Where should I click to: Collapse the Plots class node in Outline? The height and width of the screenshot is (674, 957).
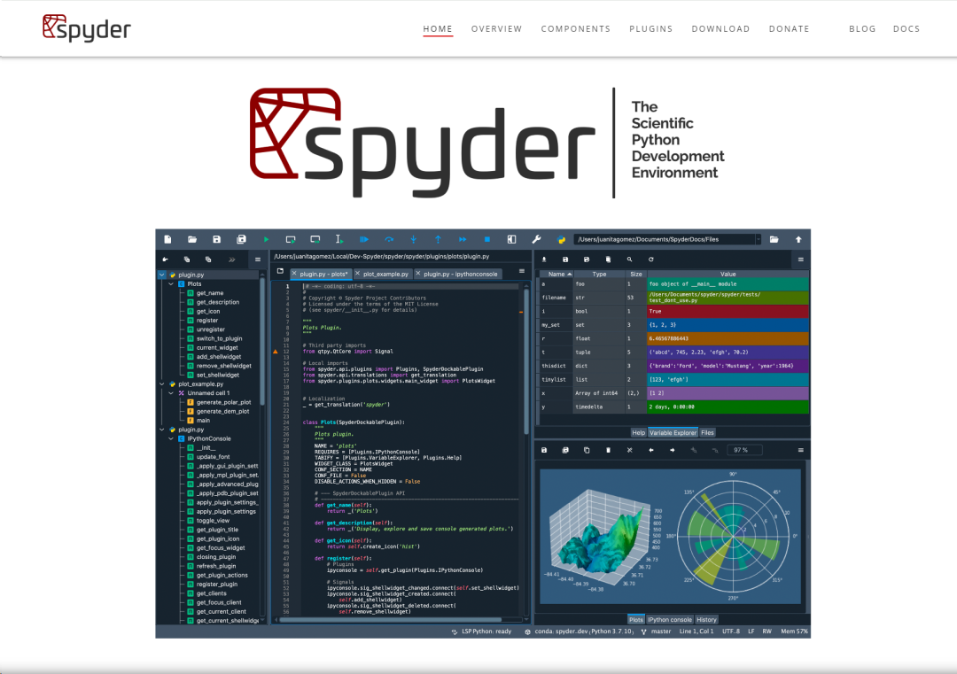coord(171,284)
